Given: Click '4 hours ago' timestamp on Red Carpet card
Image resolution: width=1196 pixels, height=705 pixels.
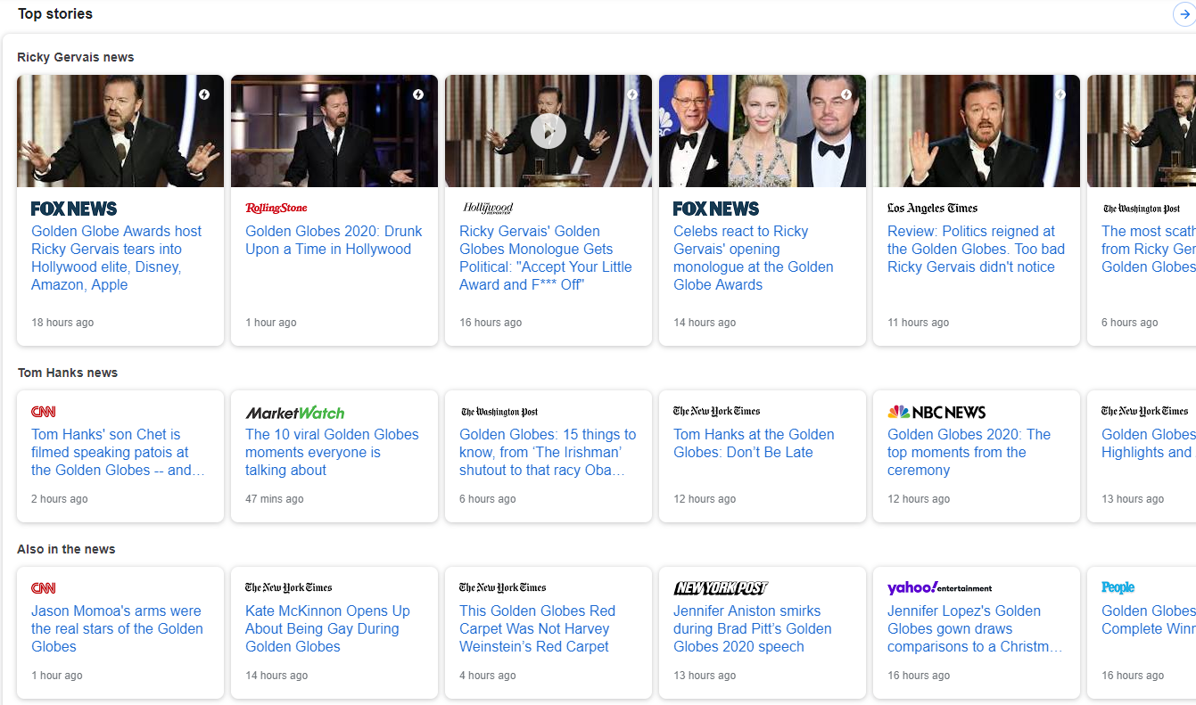Looking at the screenshot, I should coord(488,676).
